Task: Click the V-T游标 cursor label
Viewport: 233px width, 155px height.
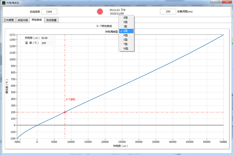Action: (71, 100)
